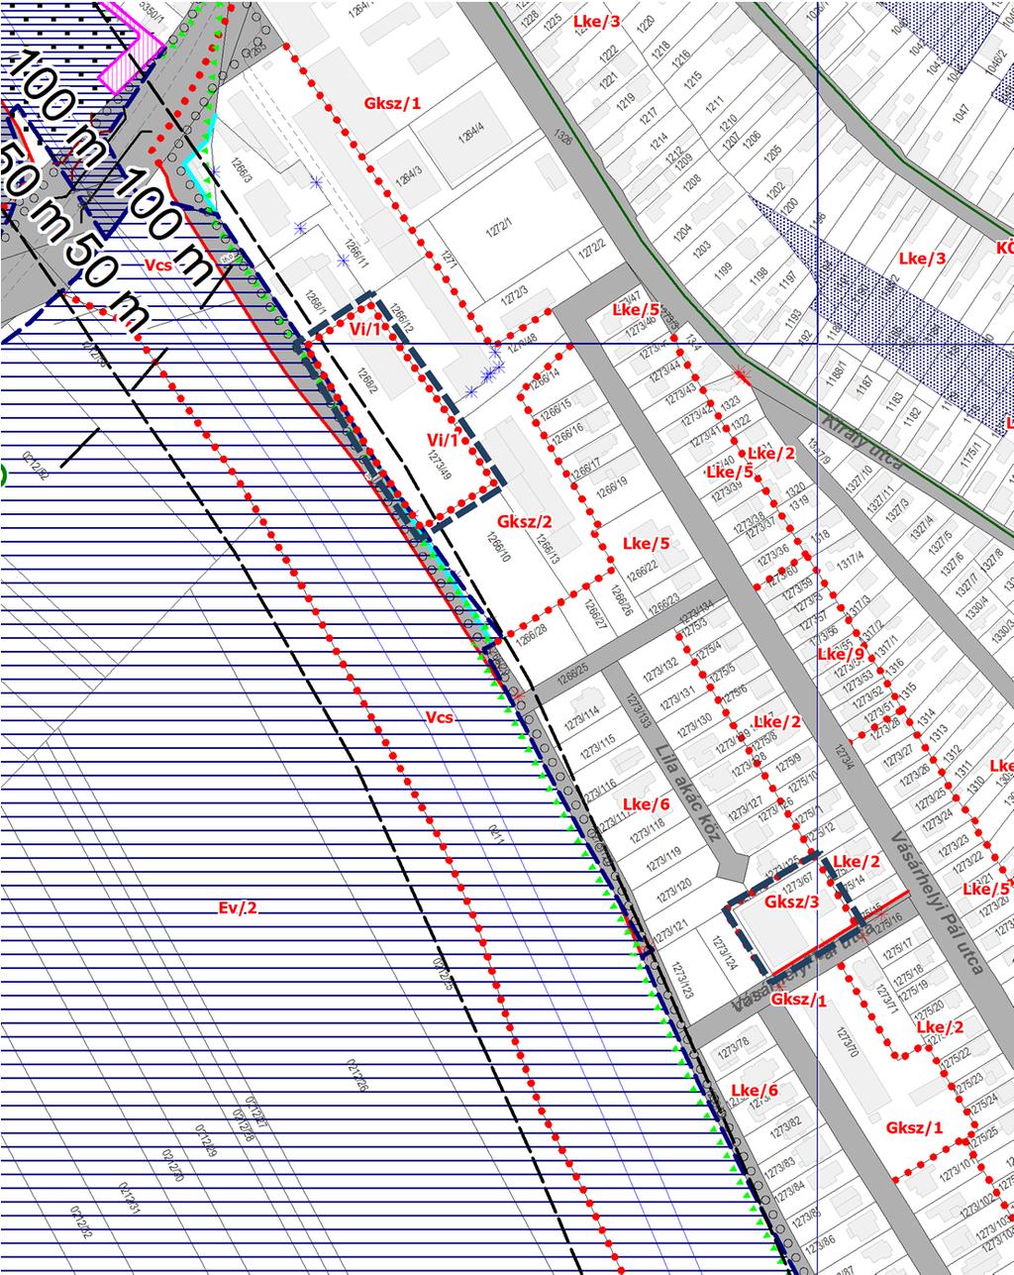Select parcel number 1314
The height and width of the screenshot is (1275, 1014).
point(927,718)
